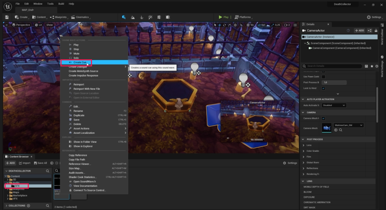The height and width of the screenshot is (210, 386).
Task: Open the Build menu
Action: [x=61, y=4]
